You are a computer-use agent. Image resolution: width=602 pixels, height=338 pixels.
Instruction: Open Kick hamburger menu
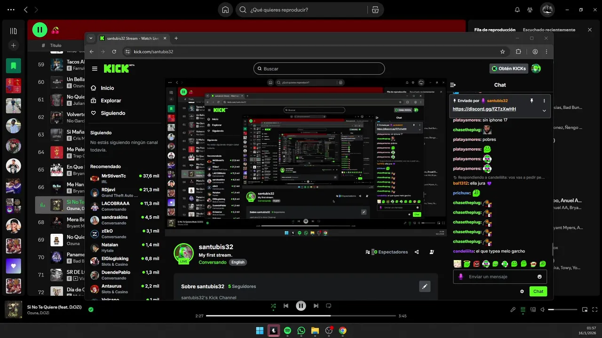click(x=95, y=69)
